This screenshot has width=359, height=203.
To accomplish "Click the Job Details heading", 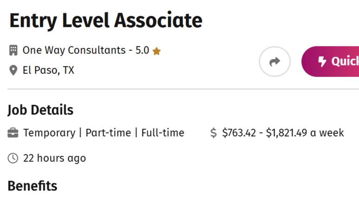I will pyautogui.click(x=40, y=110).
